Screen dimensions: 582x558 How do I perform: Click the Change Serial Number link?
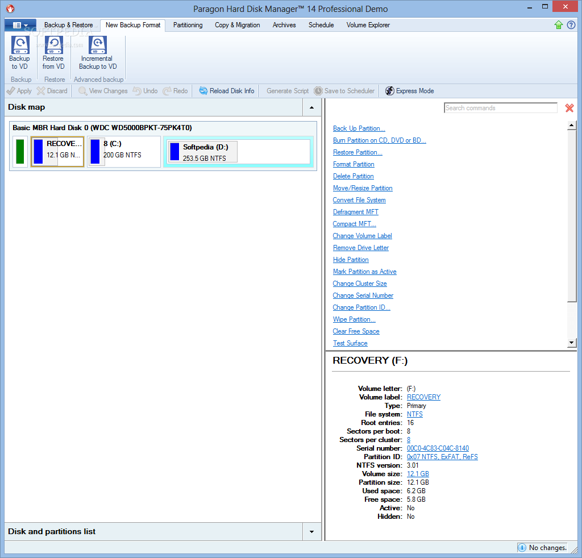[x=363, y=295]
